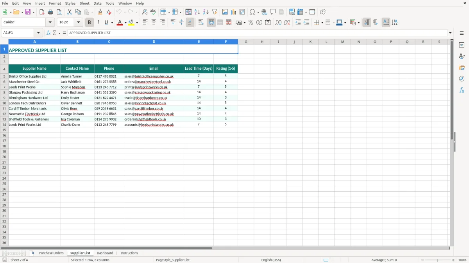Open the Format menu

point(55,3)
